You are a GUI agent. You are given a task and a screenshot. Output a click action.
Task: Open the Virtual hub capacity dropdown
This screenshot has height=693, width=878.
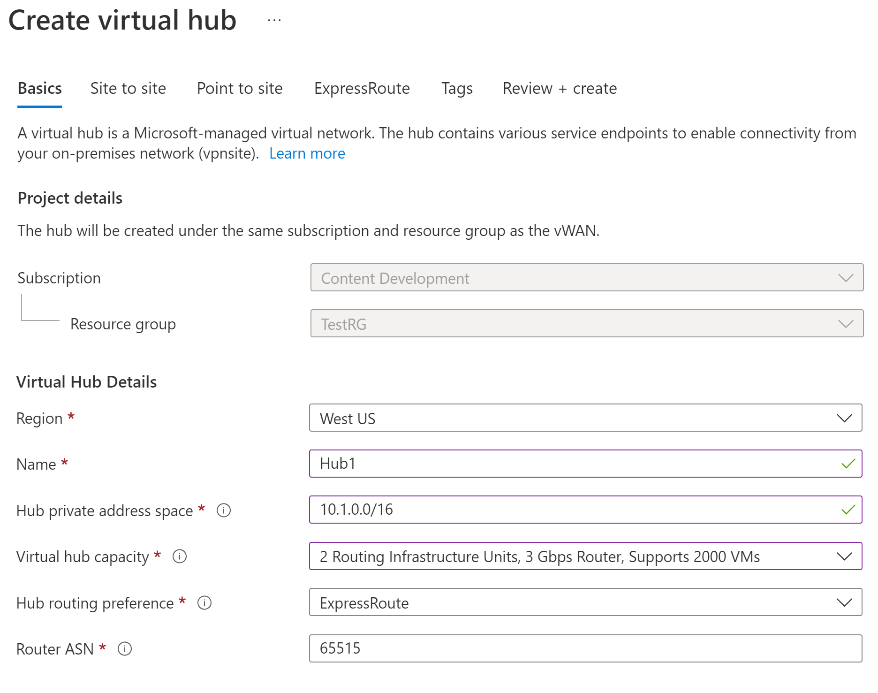coord(585,556)
